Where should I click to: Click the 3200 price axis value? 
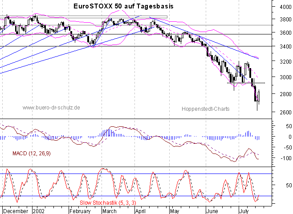pos(286,61)
